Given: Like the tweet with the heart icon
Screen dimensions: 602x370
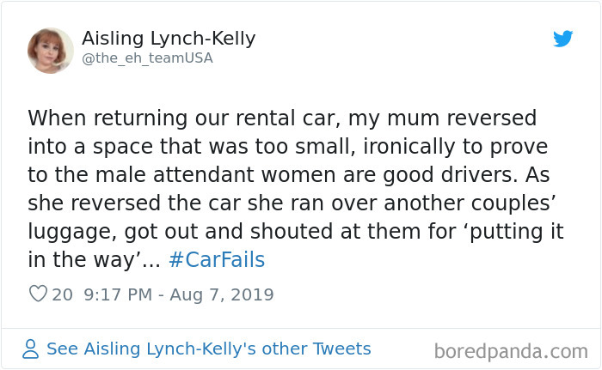Looking at the screenshot, I should point(38,294).
